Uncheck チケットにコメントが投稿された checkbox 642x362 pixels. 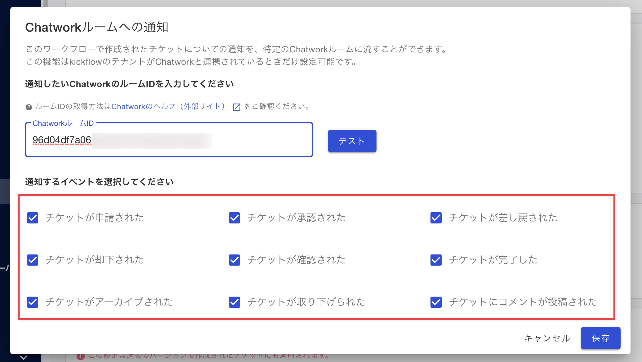[x=436, y=302]
